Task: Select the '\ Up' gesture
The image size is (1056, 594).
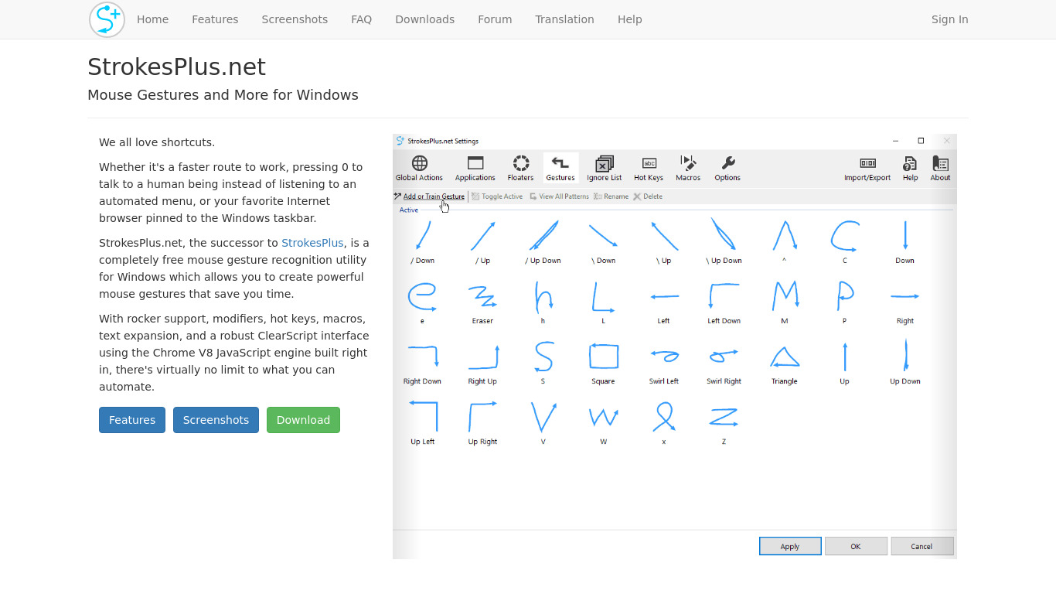Action: coord(663,241)
